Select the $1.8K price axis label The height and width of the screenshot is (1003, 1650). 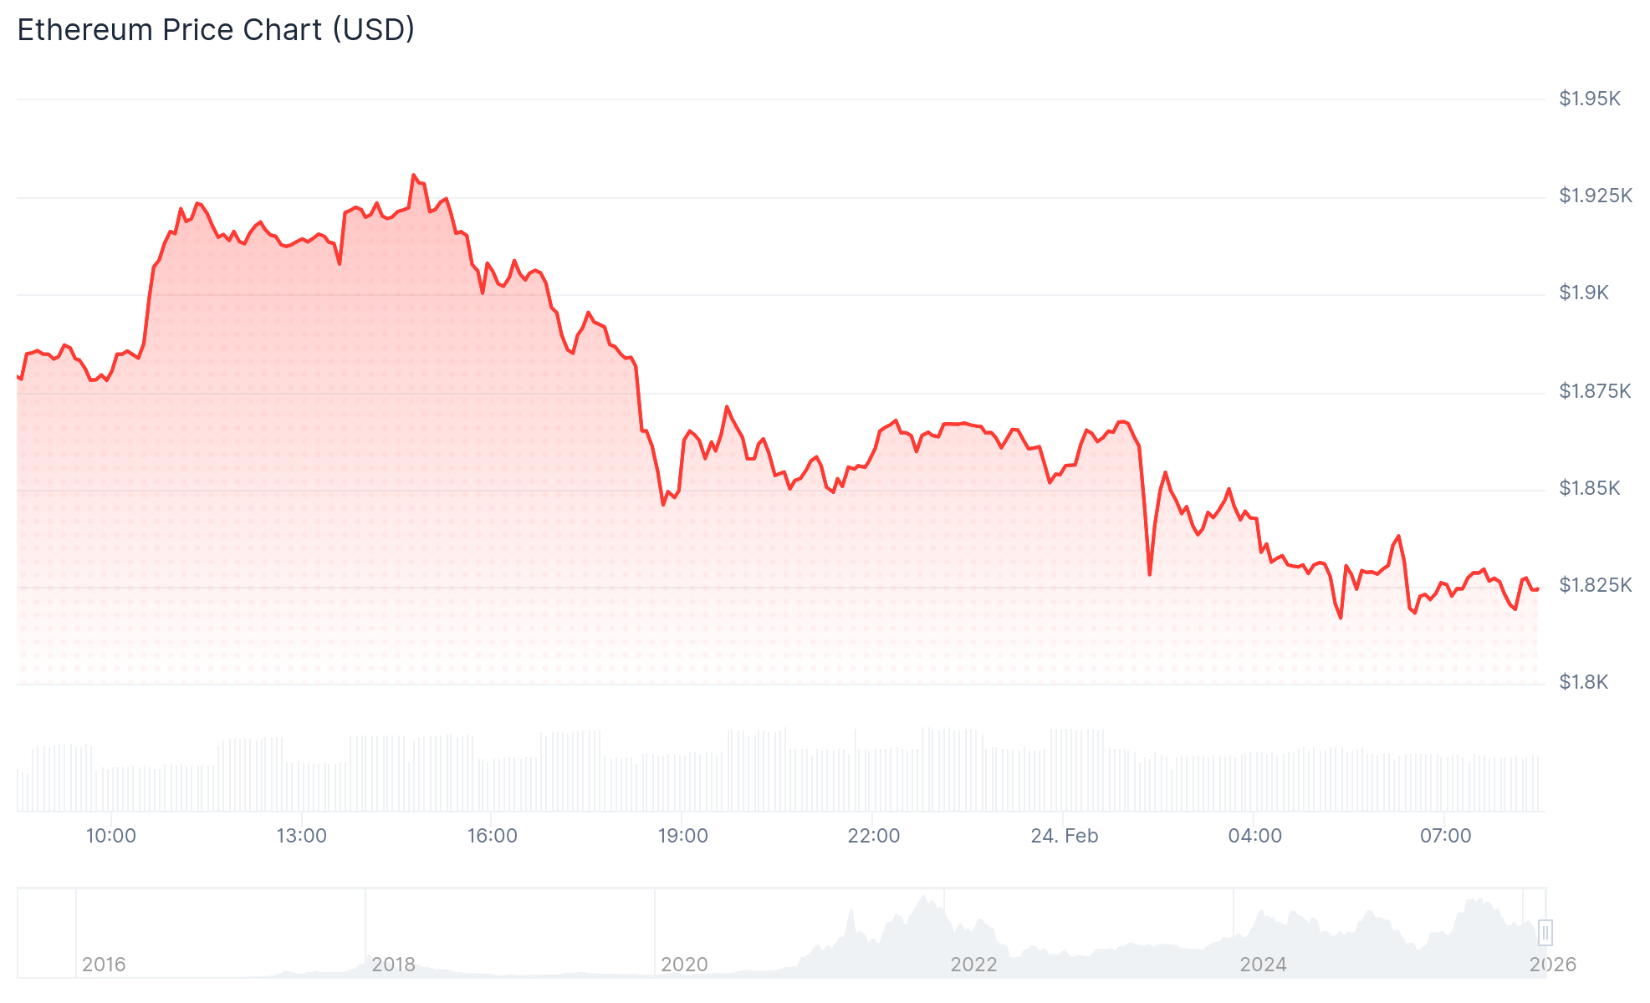click(1583, 682)
